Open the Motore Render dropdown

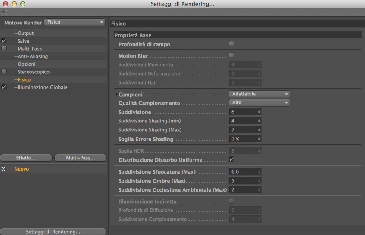(x=75, y=22)
